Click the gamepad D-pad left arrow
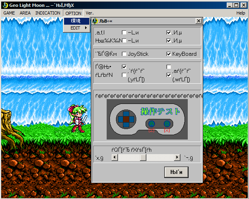 121,119
